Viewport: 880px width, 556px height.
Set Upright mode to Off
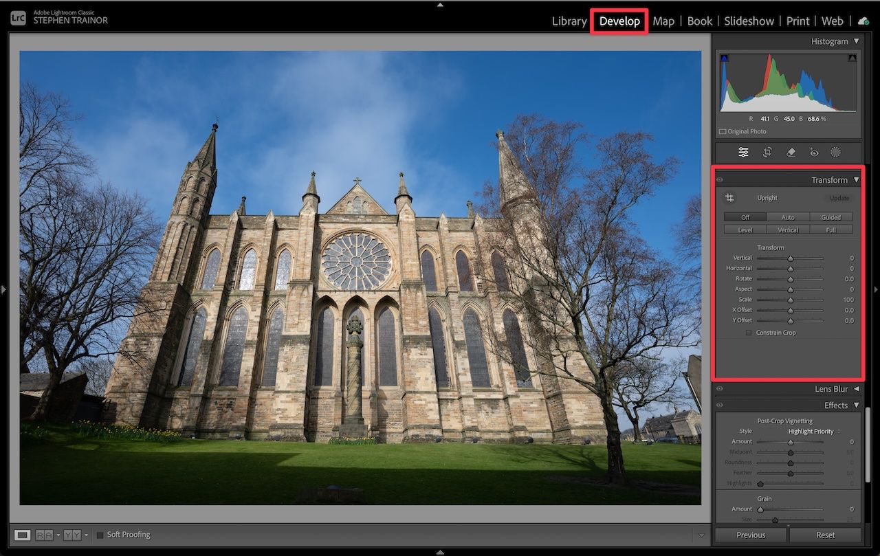745,217
